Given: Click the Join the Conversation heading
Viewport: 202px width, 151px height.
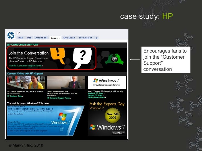Looking at the screenshot, I should click(29, 53).
